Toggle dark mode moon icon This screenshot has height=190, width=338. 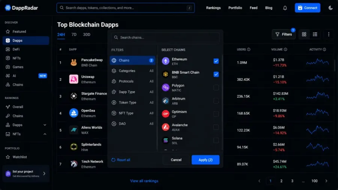pyautogui.click(x=330, y=8)
